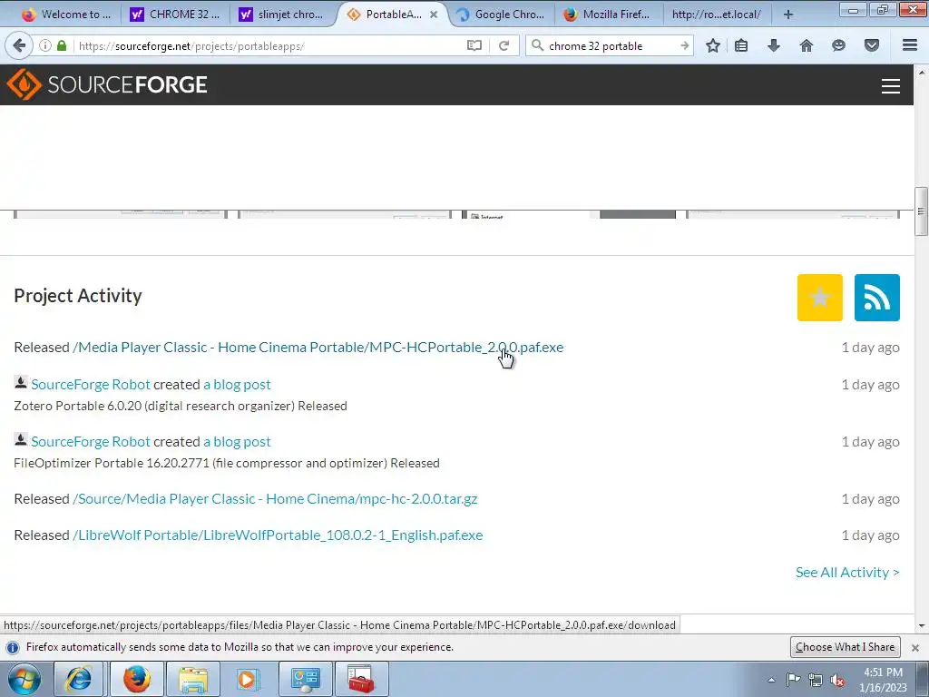Open the blog post link for FileOptimizer Portable
929x697 pixels.
click(x=237, y=442)
